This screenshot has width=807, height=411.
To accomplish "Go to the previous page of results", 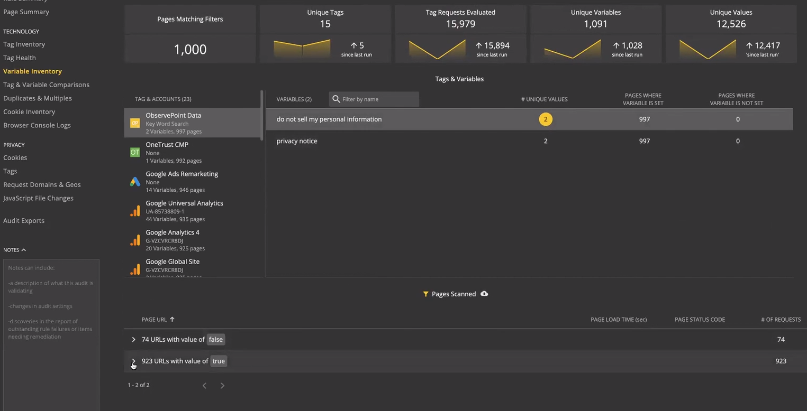I will 204,386.
